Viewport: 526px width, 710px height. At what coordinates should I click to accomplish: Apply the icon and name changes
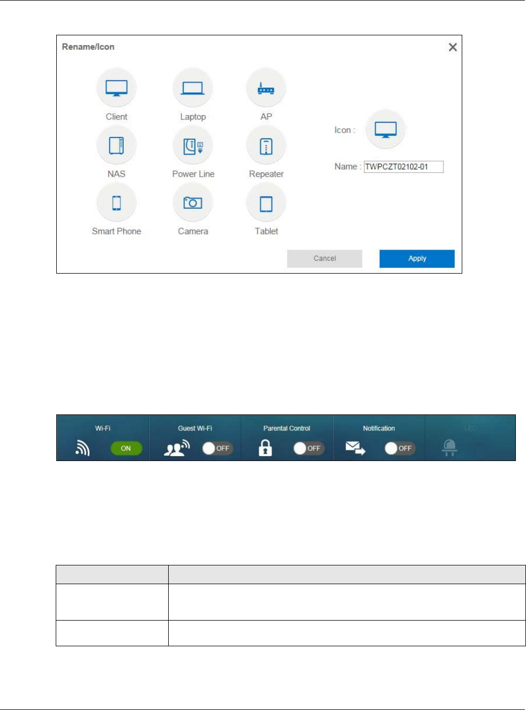417,259
